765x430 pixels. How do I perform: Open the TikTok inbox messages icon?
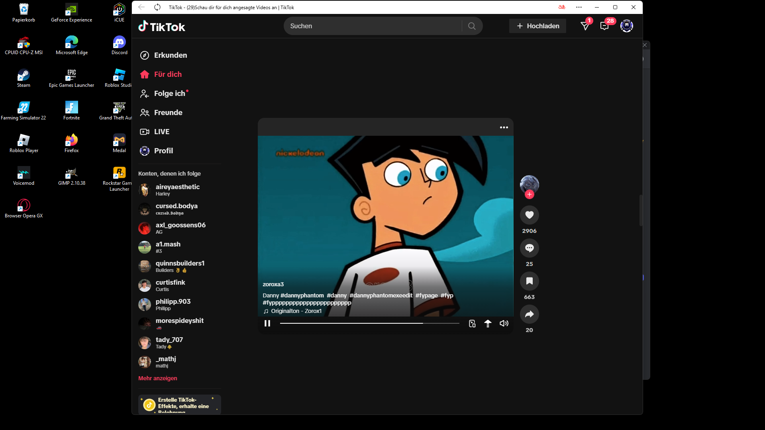[605, 26]
